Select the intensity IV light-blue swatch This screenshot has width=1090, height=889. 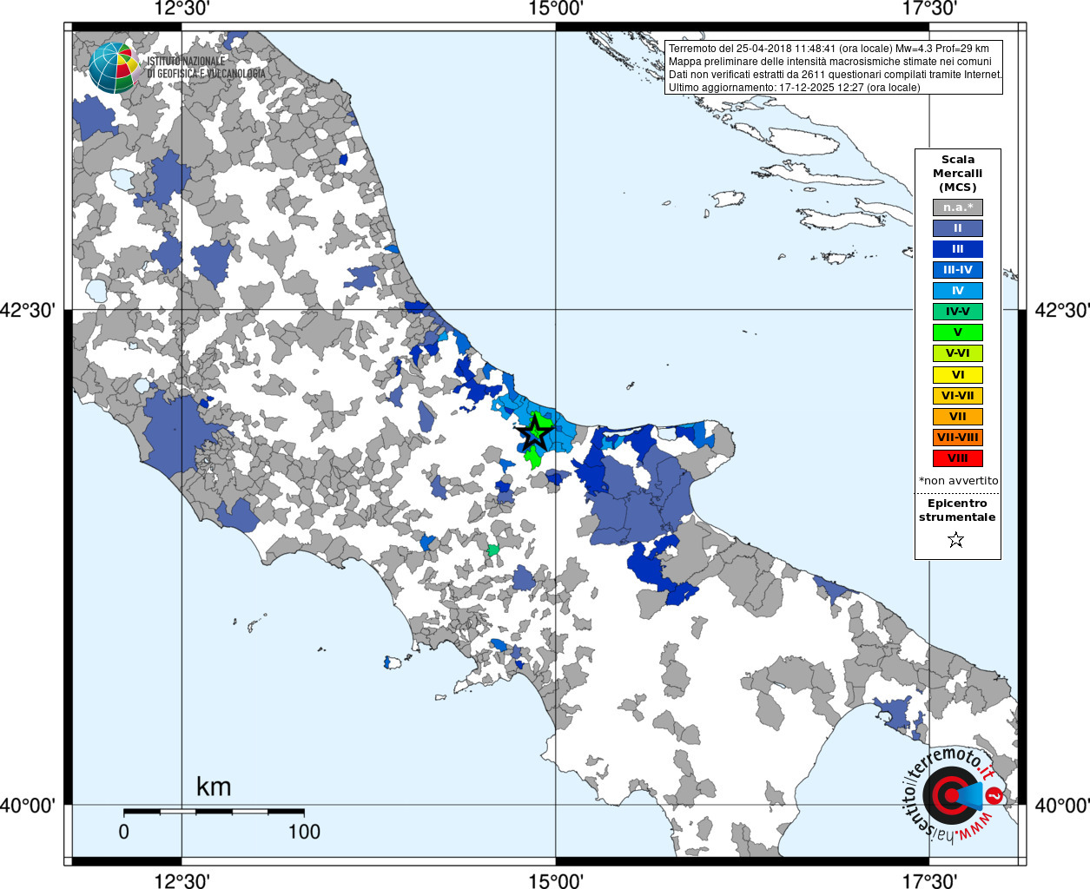click(958, 291)
